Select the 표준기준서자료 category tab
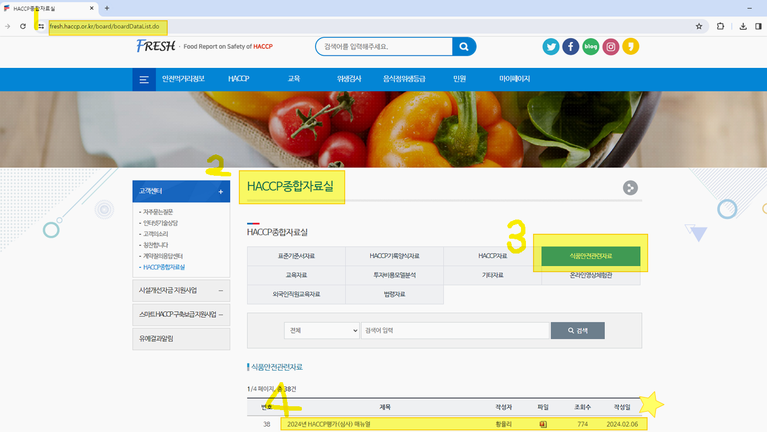Viewport: 767px width, 432px height. 296,256
